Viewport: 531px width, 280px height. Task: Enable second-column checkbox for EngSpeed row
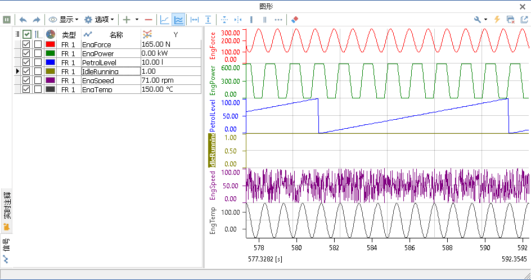(38, 80)
